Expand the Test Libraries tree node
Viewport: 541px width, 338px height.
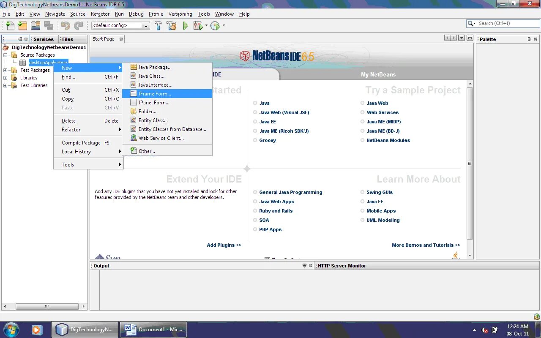5,85
